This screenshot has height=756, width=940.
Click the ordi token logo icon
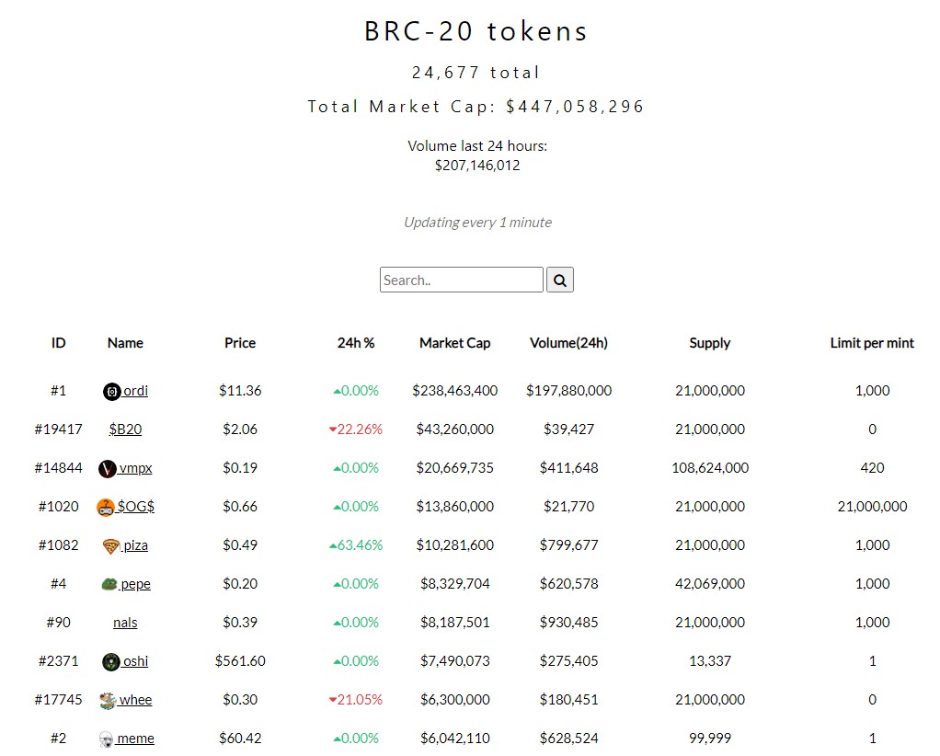pyautogui.click(x=111, y=392)
